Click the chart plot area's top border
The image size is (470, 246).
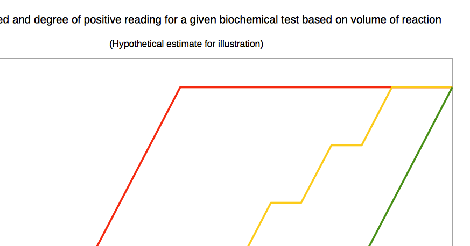[x=226, y=59]
